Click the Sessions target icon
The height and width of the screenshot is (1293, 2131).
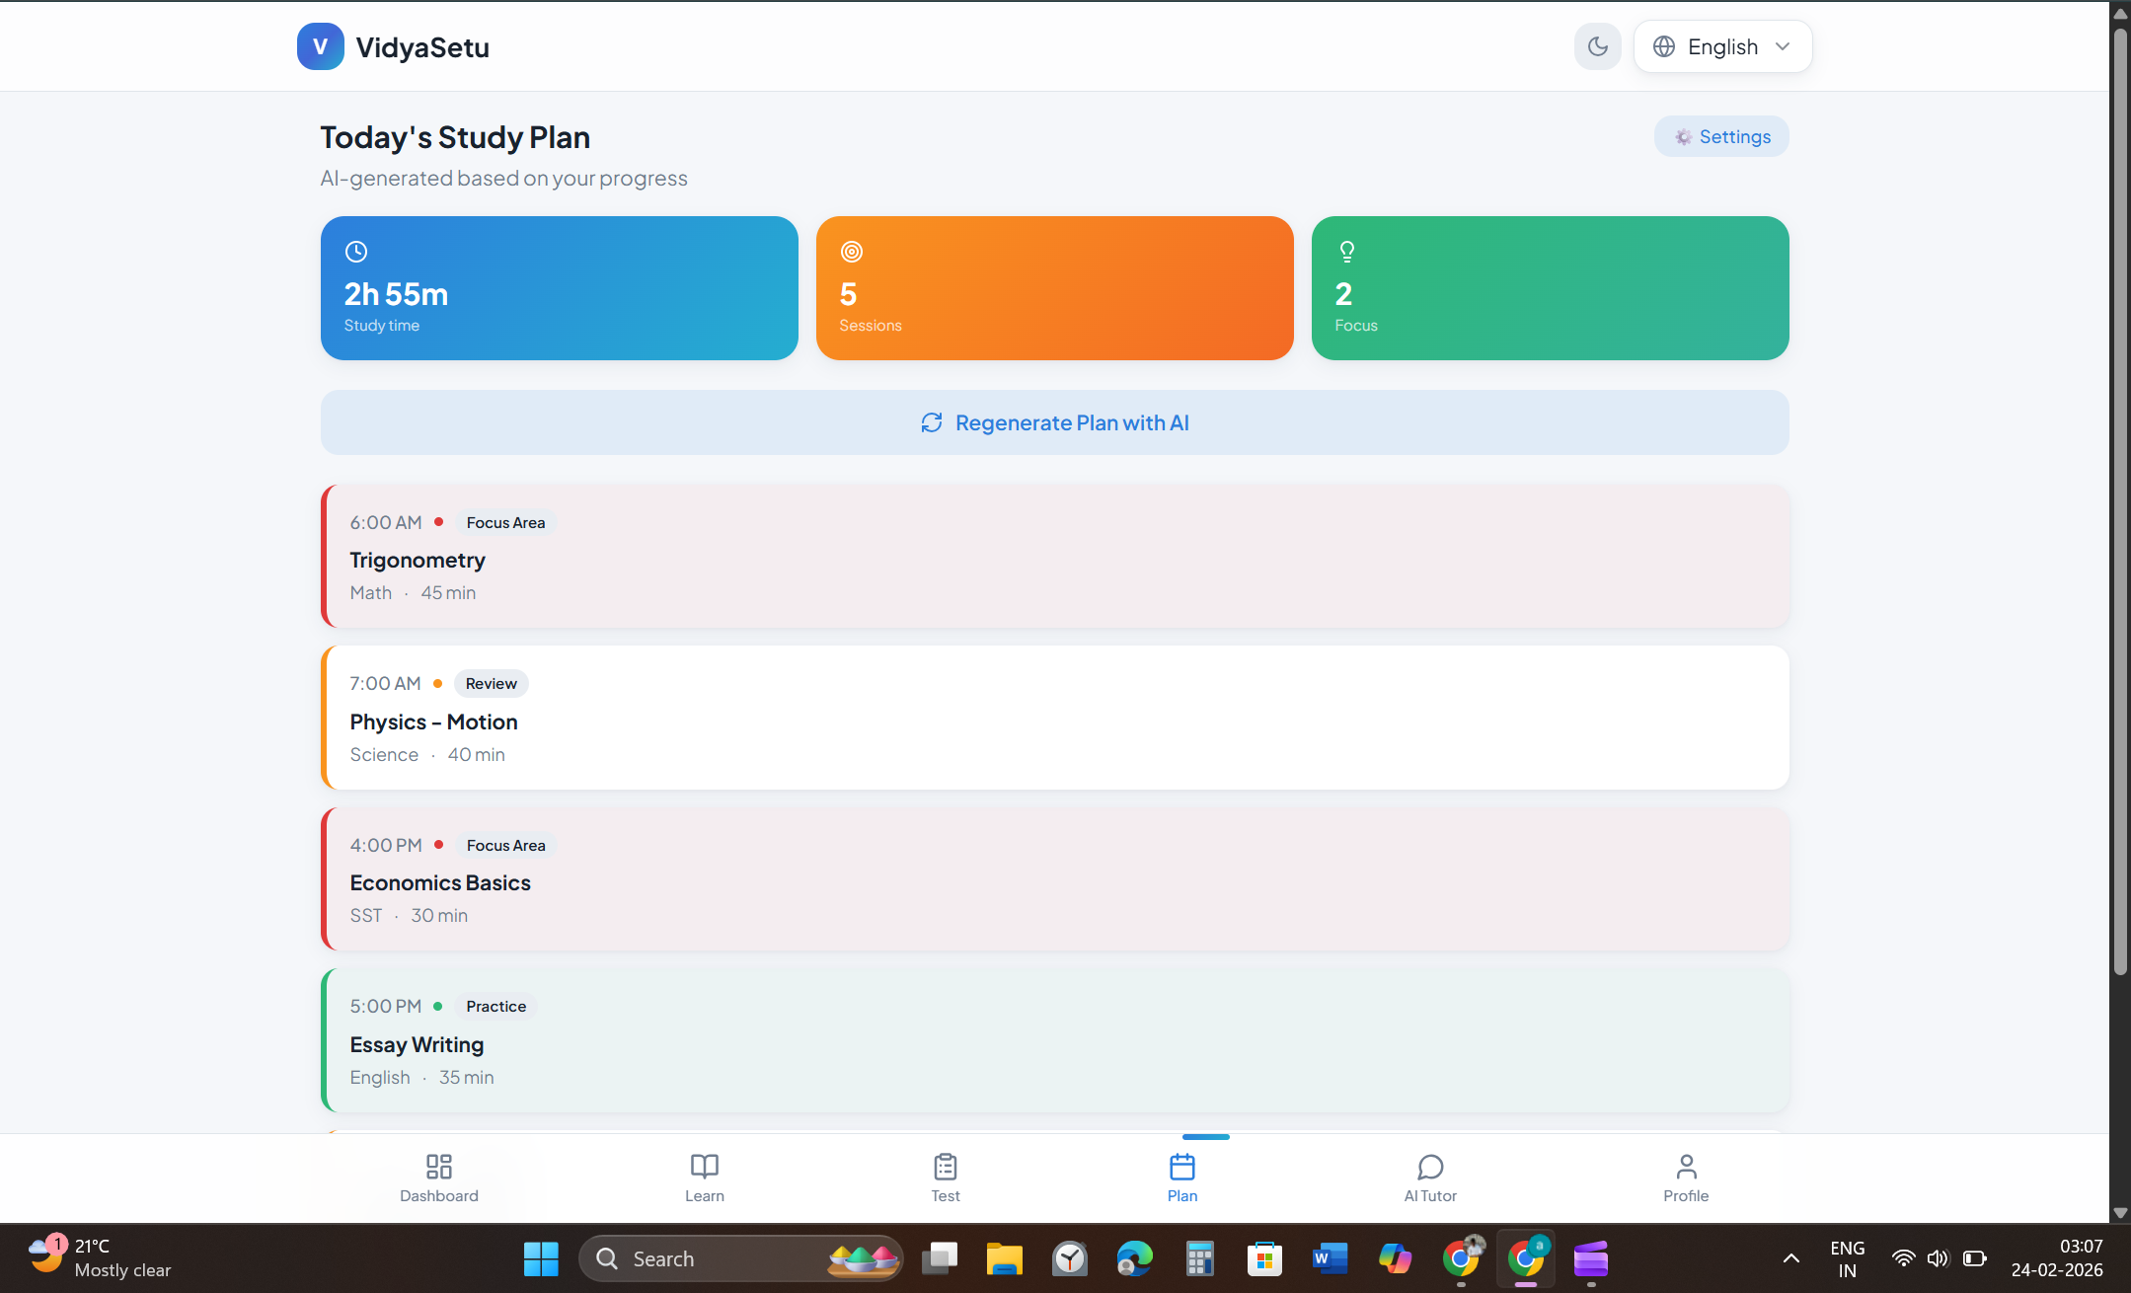851,252
